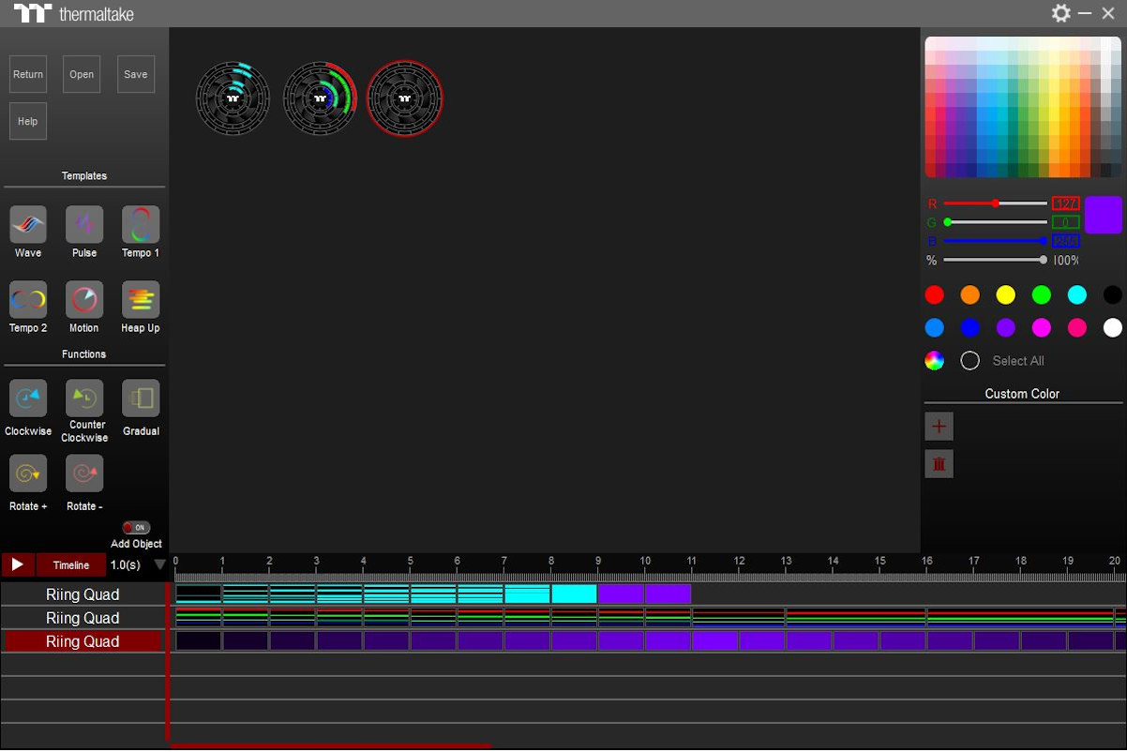
Task: Apply the Gradual function
Action: pos(141,399)
